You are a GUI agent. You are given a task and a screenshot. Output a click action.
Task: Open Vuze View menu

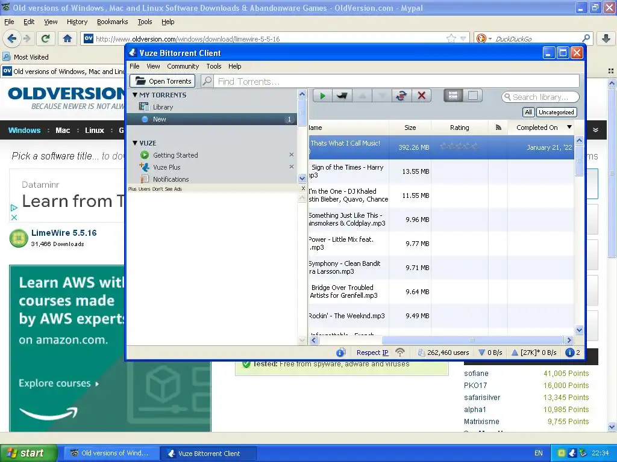(153, 66)
